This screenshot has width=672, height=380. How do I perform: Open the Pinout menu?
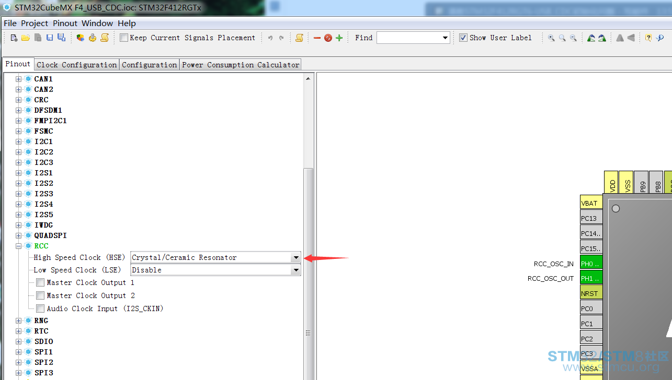[x=65, y=23]
